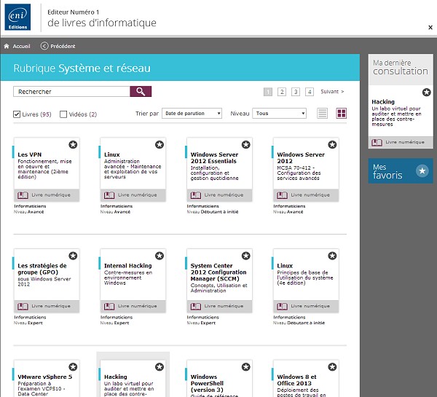Open the Mes favoris panel
437x397 pixels.
[x=401, y=171]
